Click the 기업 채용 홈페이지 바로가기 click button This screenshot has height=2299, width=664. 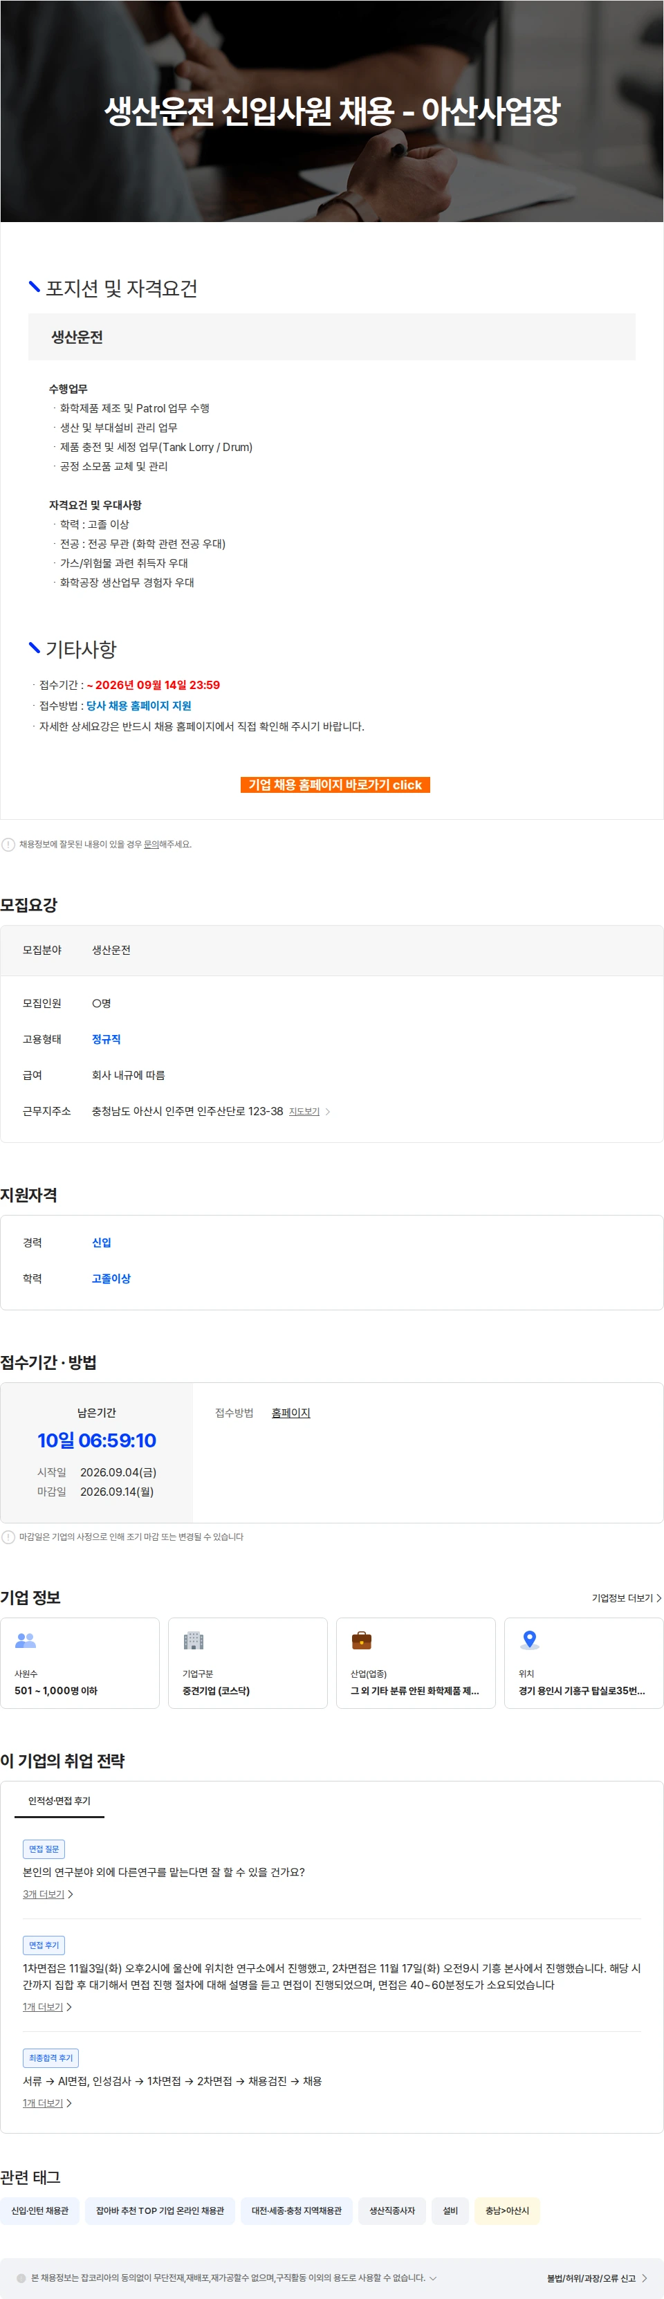[335, 785]
